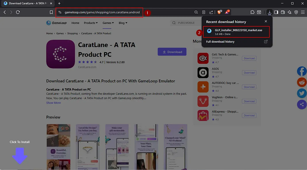Share this page with the share icon
307x170 pixels.
coord(211,12)
